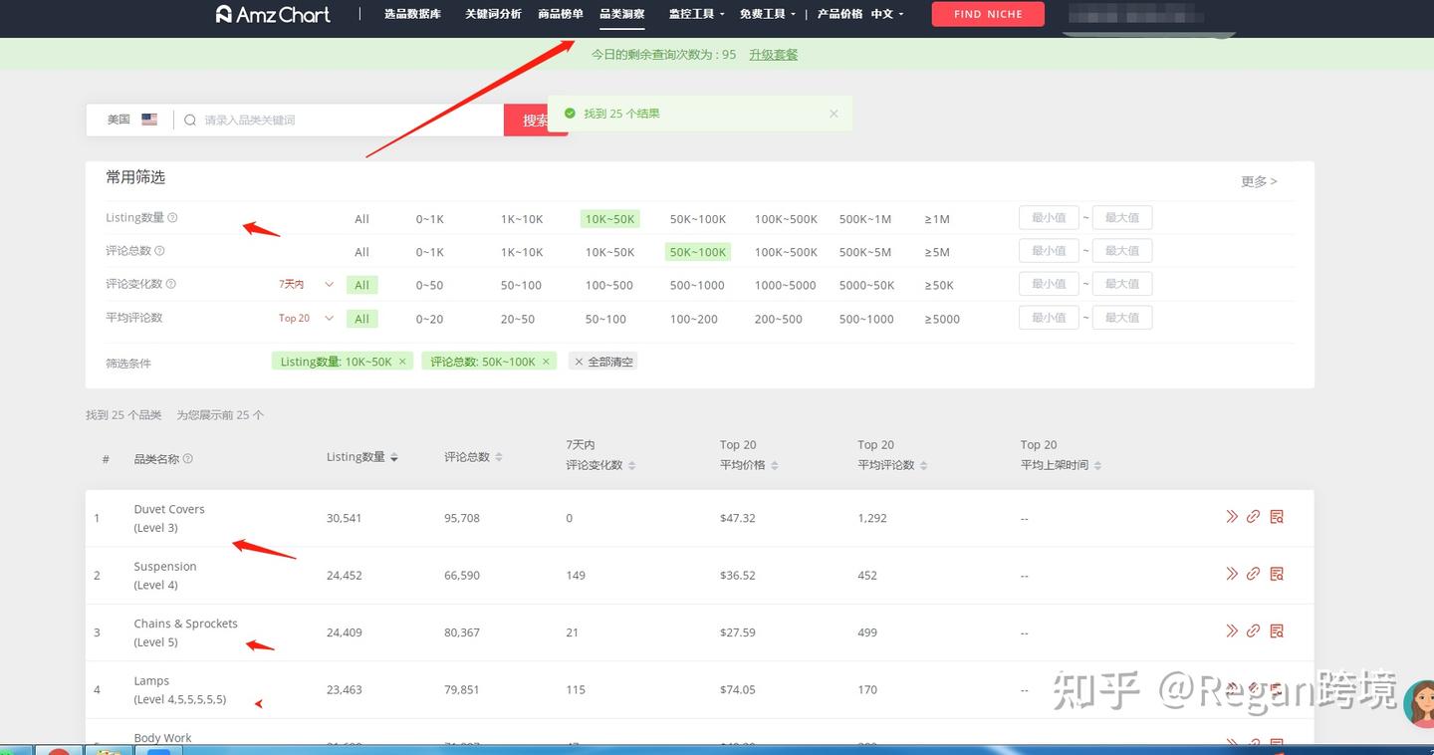
Task: Open the 免费工具 dropdown menu
Action: click(x=767, y=14)
